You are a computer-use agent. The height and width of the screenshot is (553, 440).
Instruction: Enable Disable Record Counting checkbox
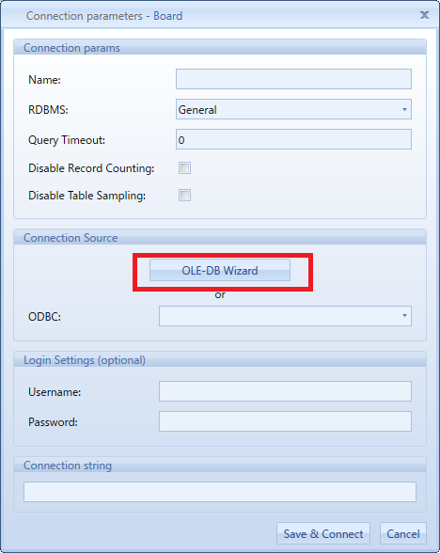(x=184, y=167)
